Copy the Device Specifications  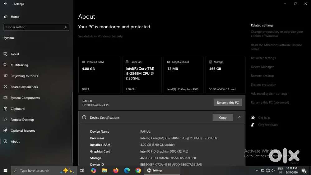[223, 118]
